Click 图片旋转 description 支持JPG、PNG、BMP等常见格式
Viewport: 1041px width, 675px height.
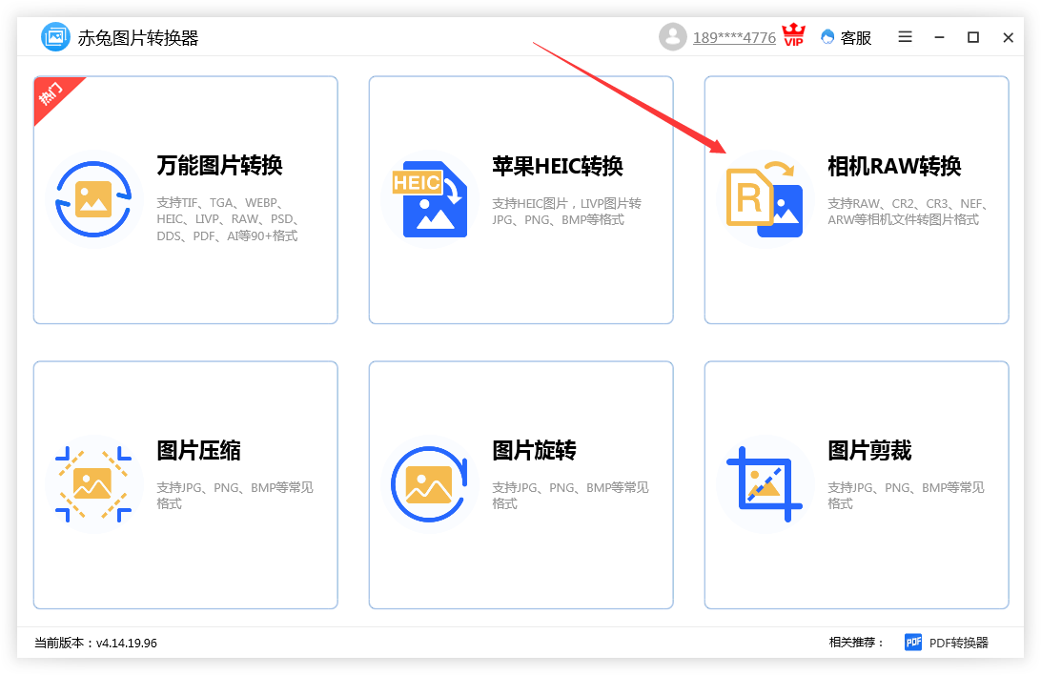[x=570, y=495]
